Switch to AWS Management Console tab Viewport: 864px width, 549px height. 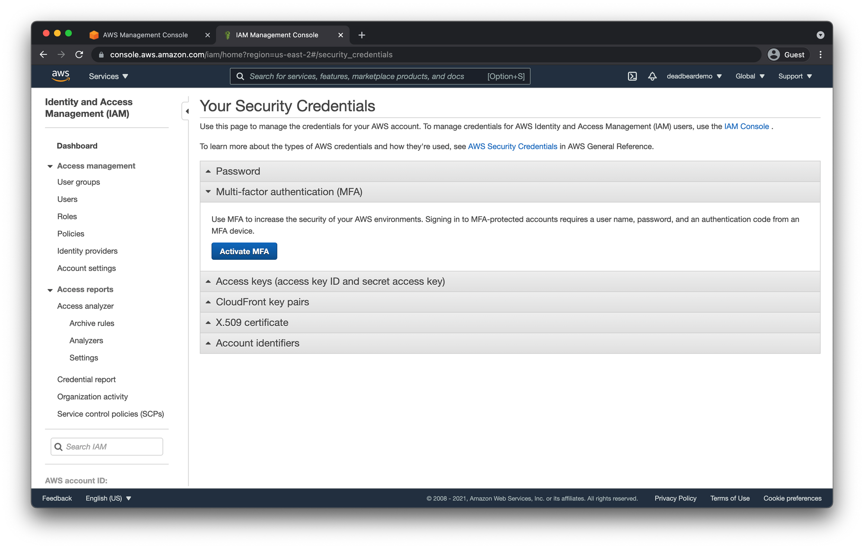click(x=145, y=35)
